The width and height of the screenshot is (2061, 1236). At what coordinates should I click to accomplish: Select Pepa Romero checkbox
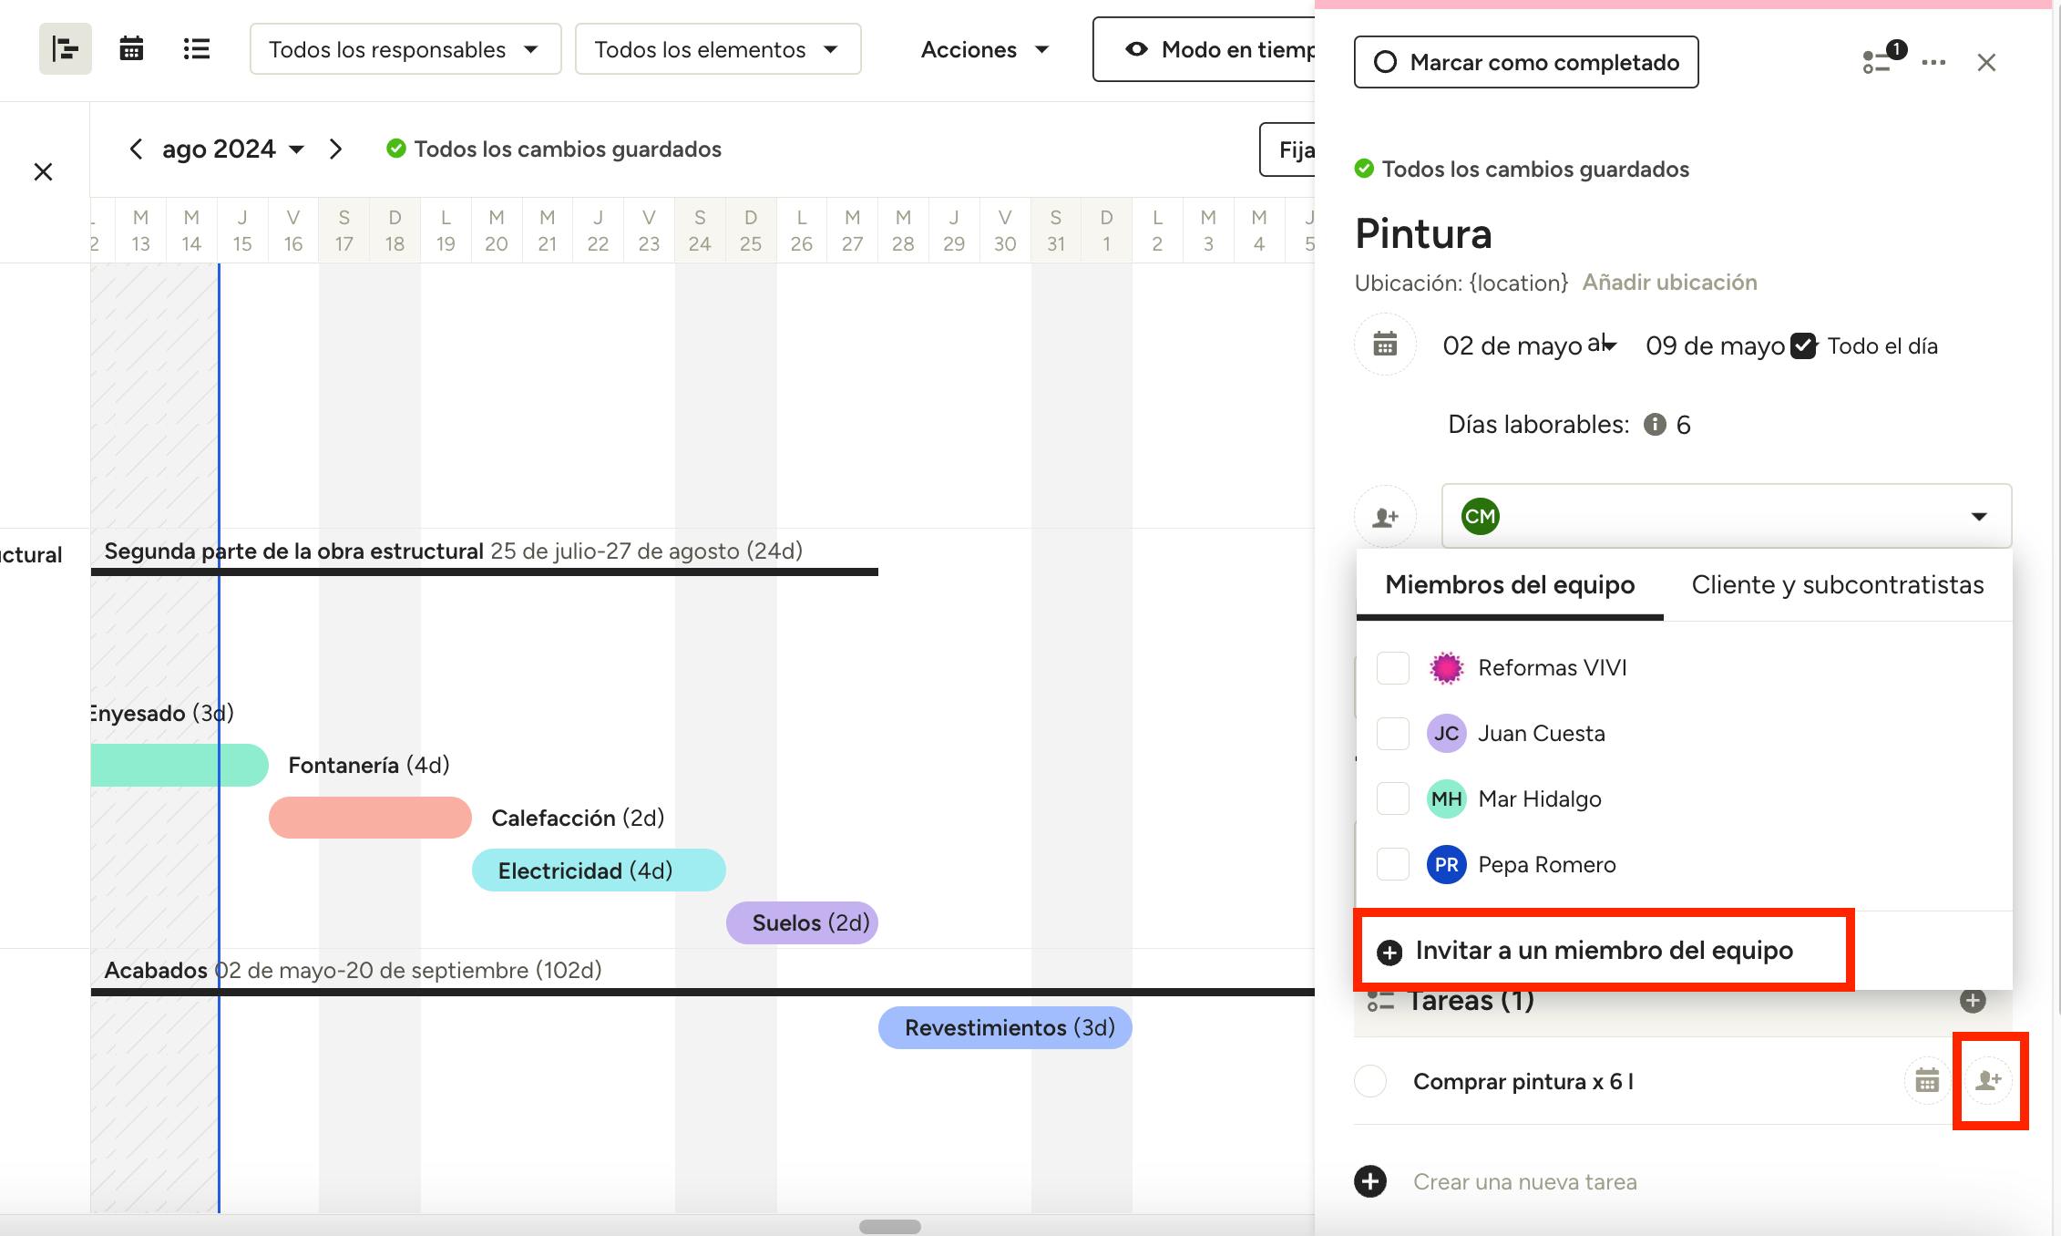tap(1392, 865)
